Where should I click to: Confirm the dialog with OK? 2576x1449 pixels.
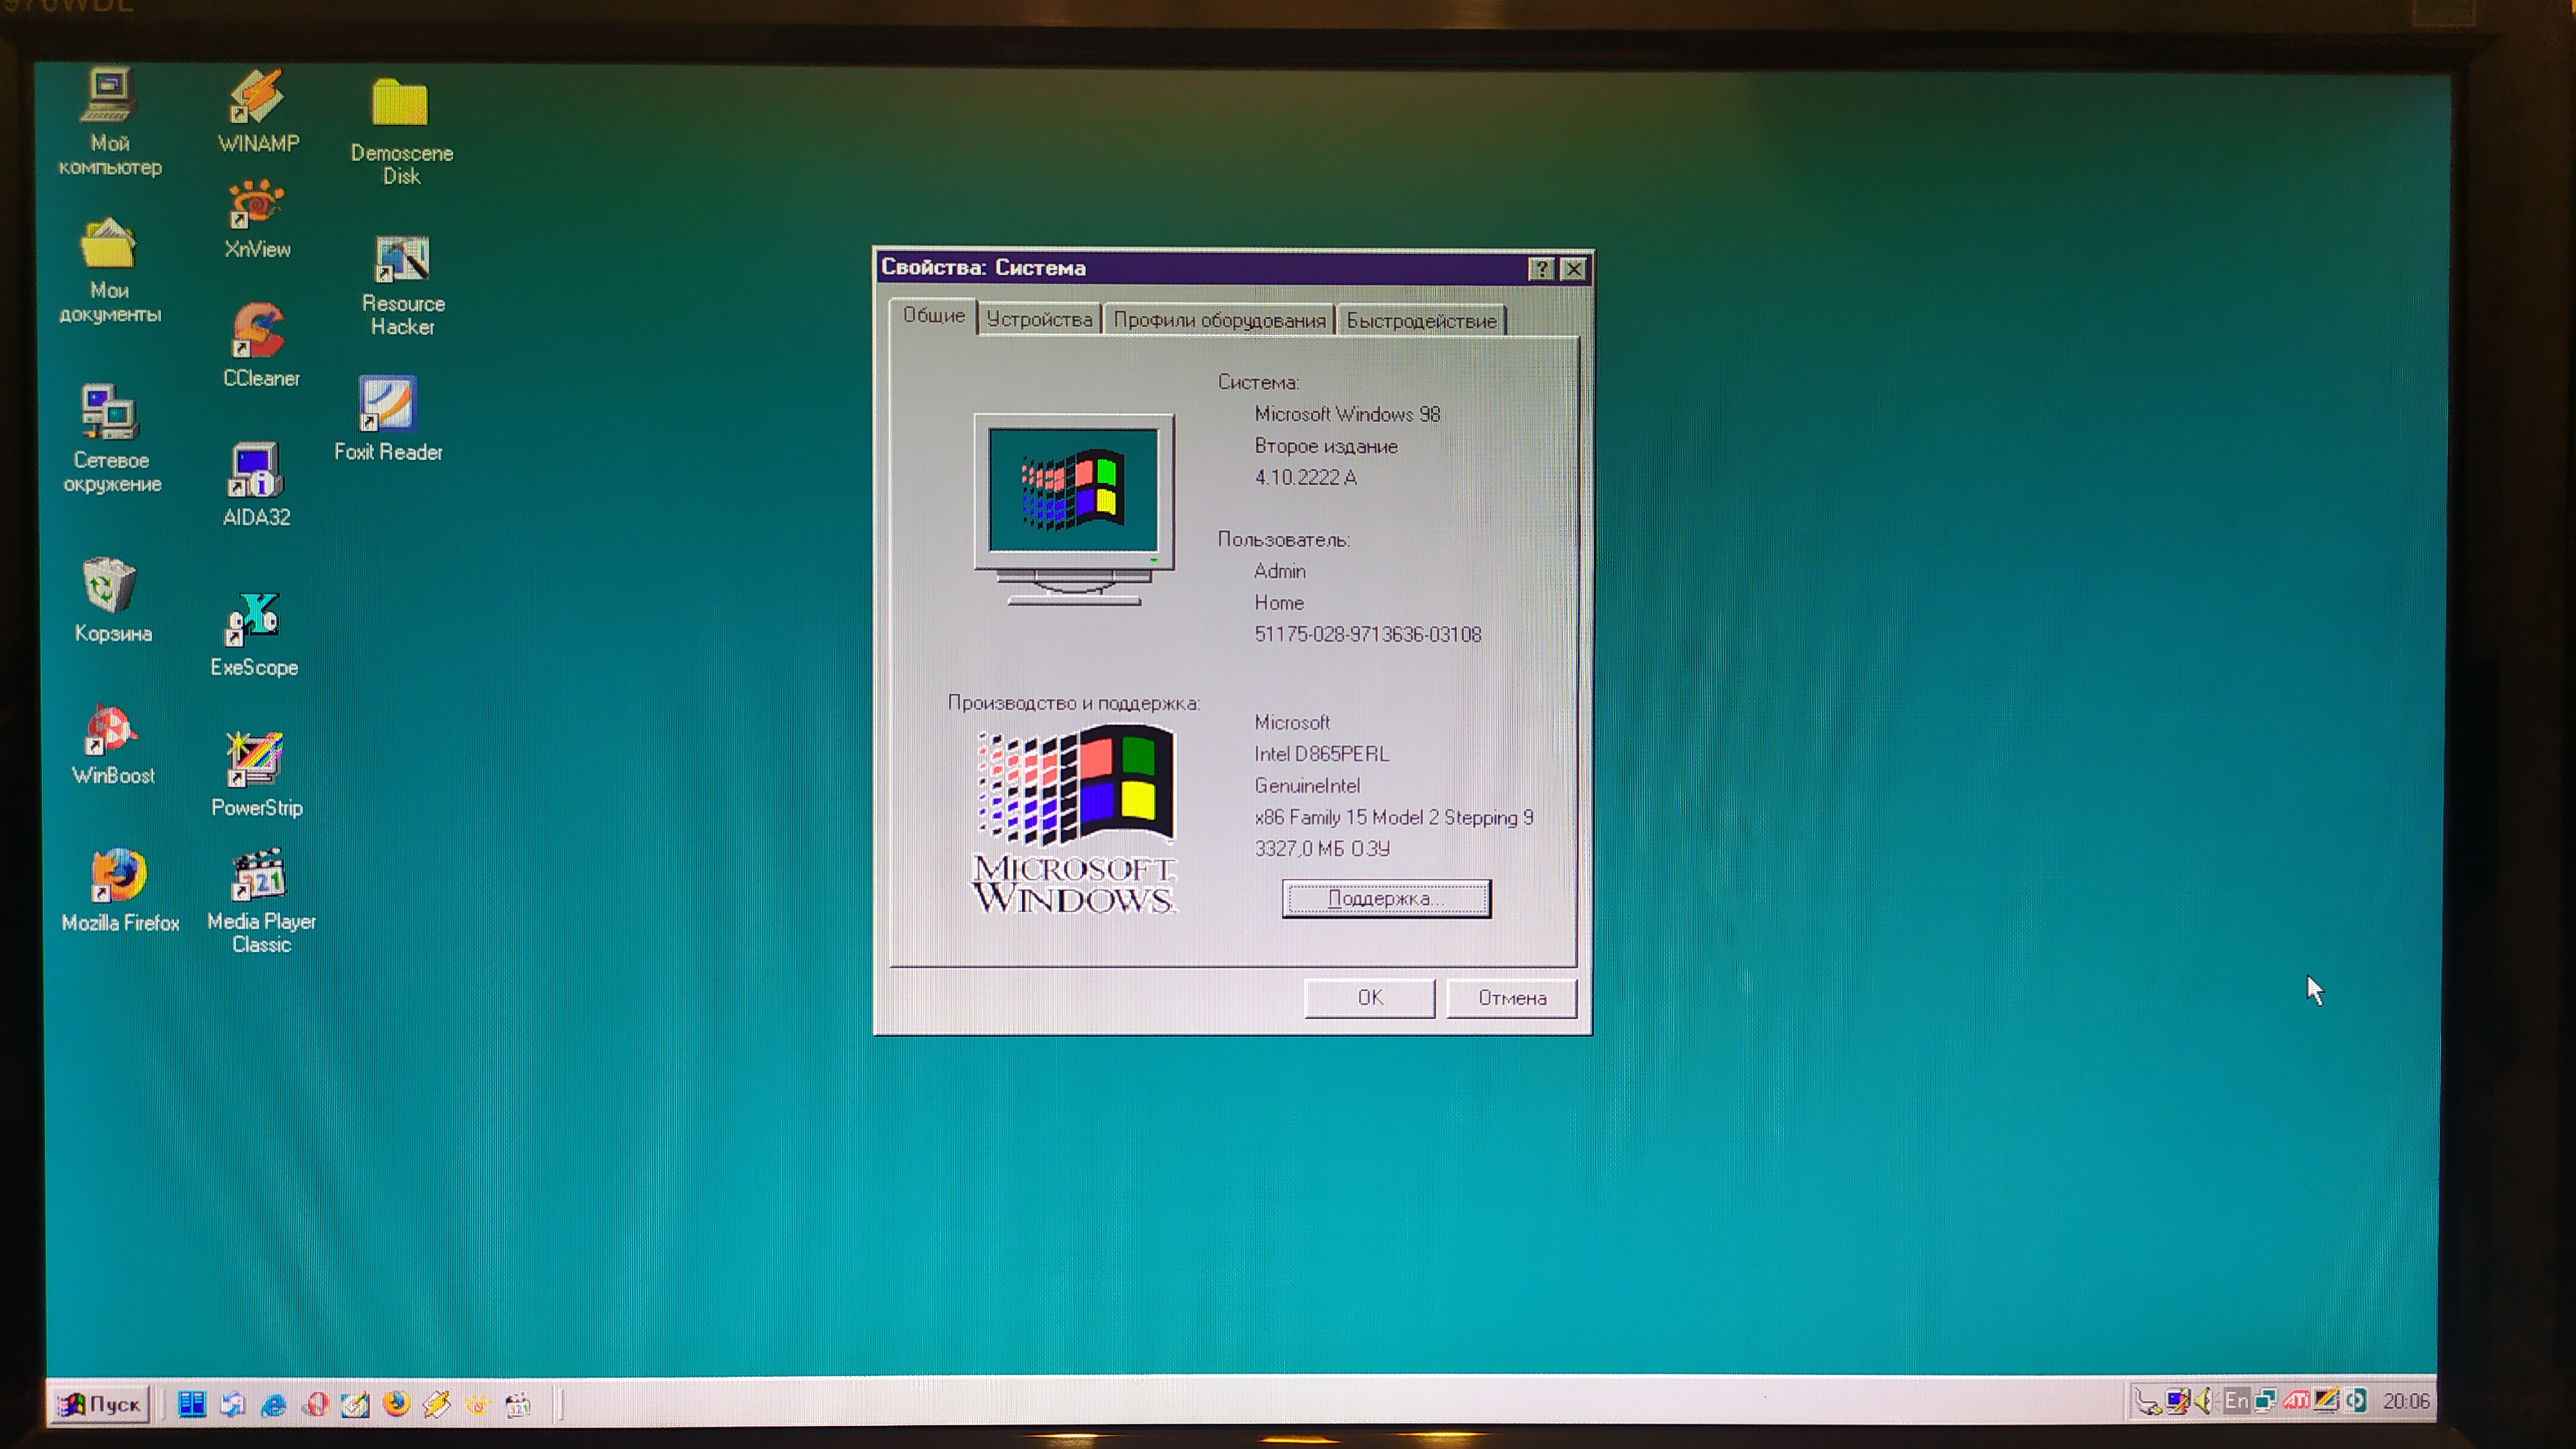tap(1370, 997)
